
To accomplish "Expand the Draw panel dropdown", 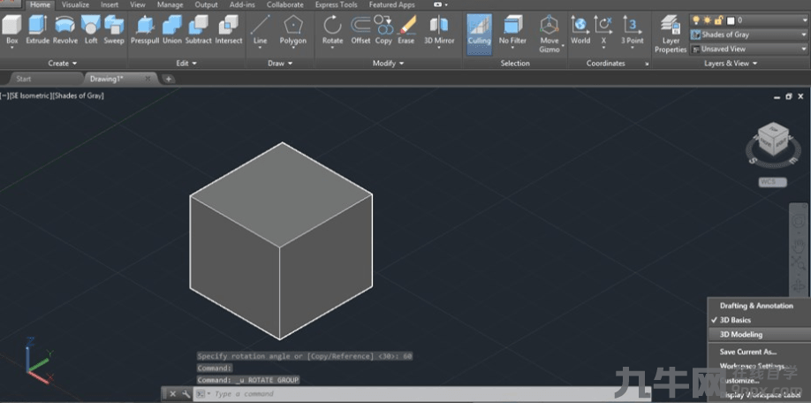I will click(x=280, y=63).
